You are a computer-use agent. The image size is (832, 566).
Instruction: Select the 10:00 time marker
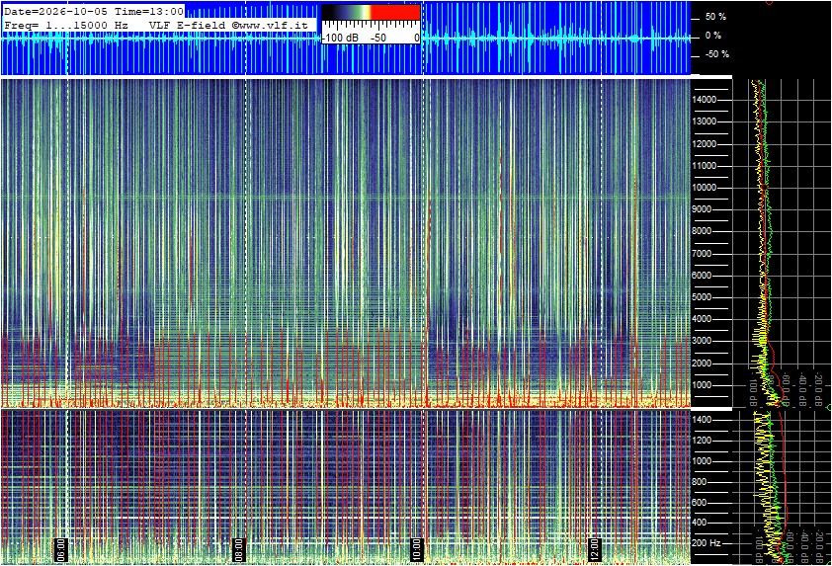click(x=416, y=549)
